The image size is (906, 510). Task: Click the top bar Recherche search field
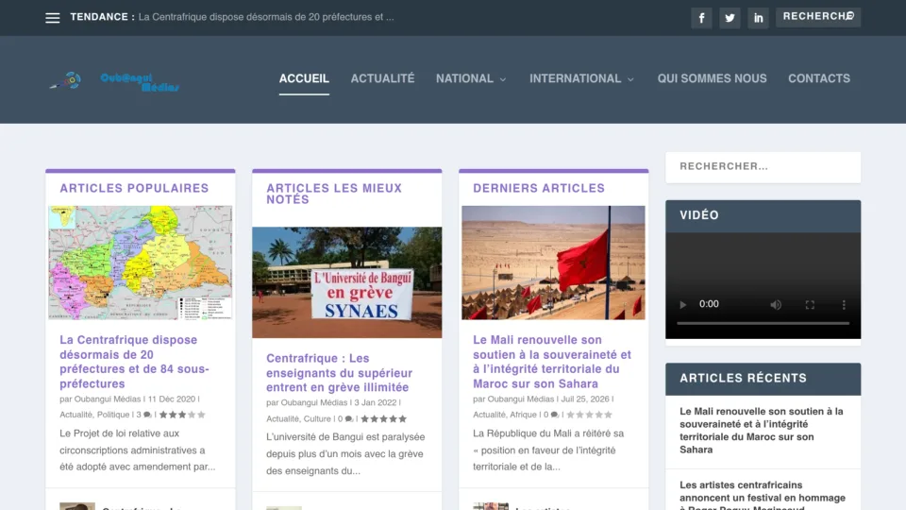[x=817, y=17]
